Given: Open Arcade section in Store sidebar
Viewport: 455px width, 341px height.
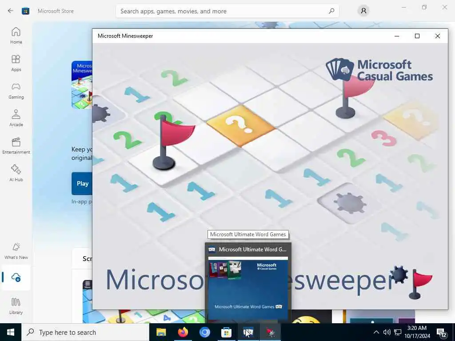Looking at the screenshot, I should pyautogui.click(x=16, y=118).
